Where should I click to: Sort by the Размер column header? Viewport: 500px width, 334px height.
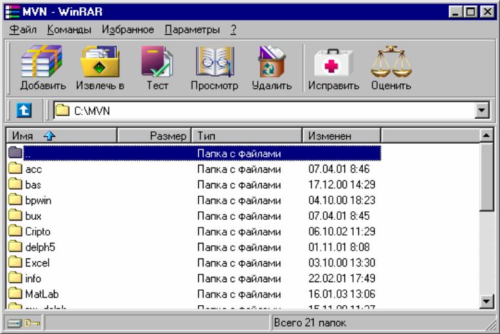click(154, 136)
